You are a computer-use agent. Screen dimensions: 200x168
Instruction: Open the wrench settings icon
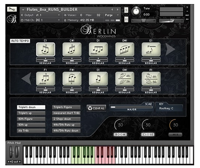12,9
